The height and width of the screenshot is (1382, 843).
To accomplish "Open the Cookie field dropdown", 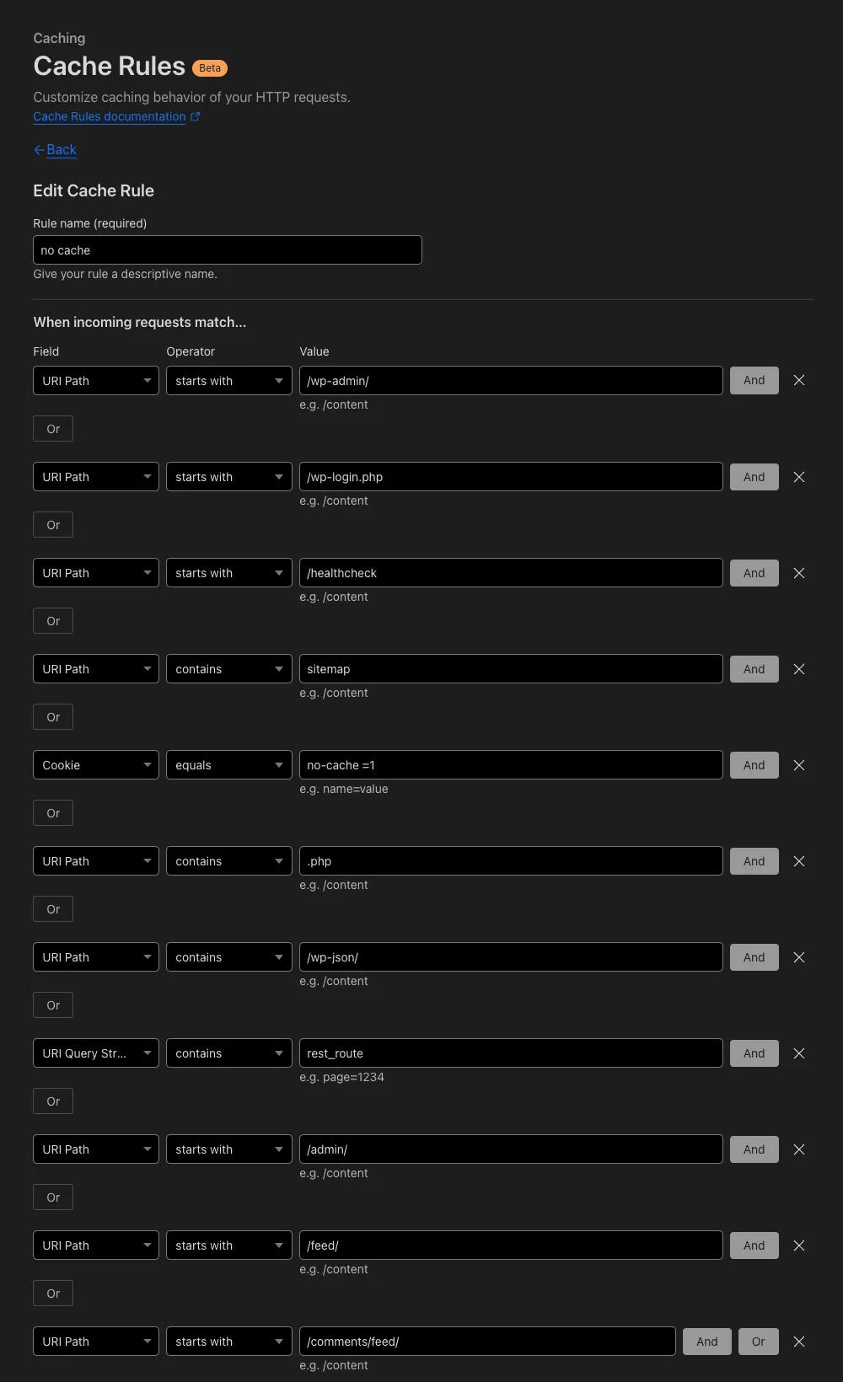I will (x=95, y=765).
